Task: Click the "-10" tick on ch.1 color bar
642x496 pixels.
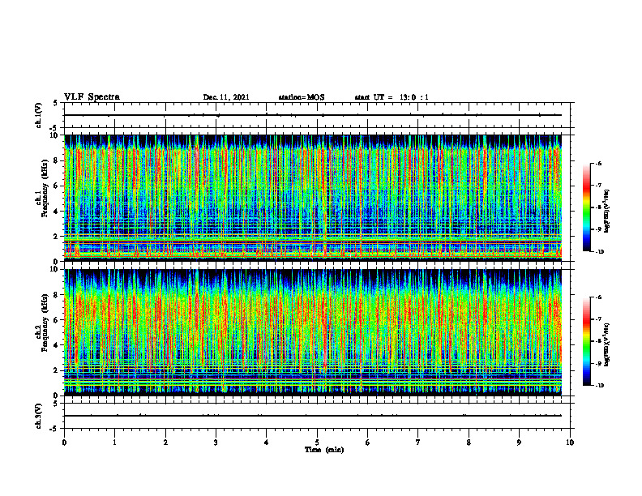Action: coord(599,252)
